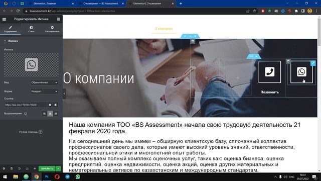321x181 pixels.
Task: Open Telegram from the taskbar
Action: (x=68, y=176)
